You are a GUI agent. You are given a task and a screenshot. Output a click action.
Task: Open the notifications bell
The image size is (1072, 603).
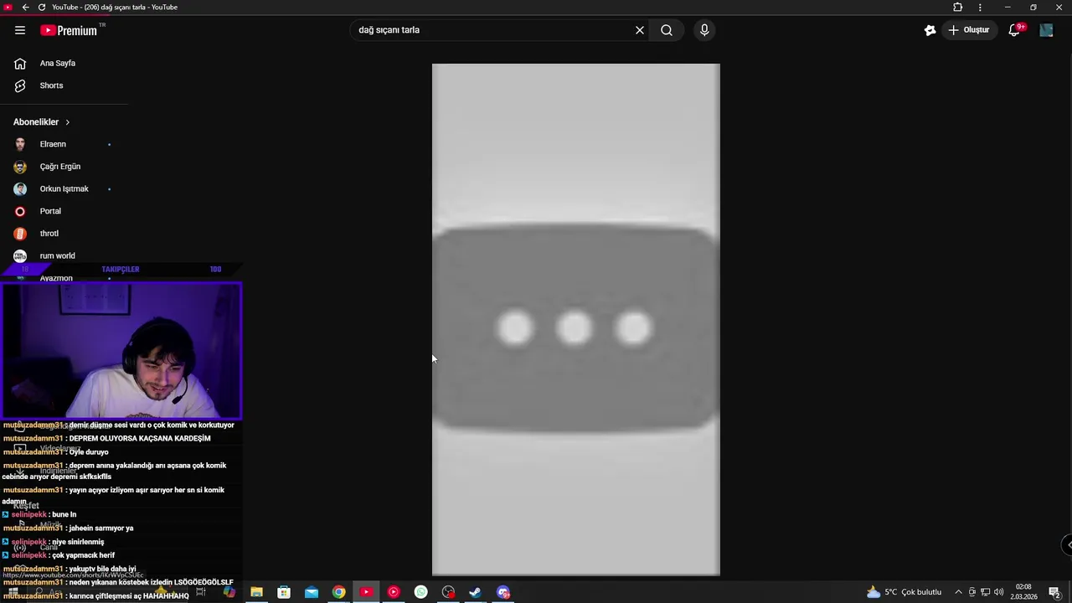pyautogui.click(x=1014, y=30)
